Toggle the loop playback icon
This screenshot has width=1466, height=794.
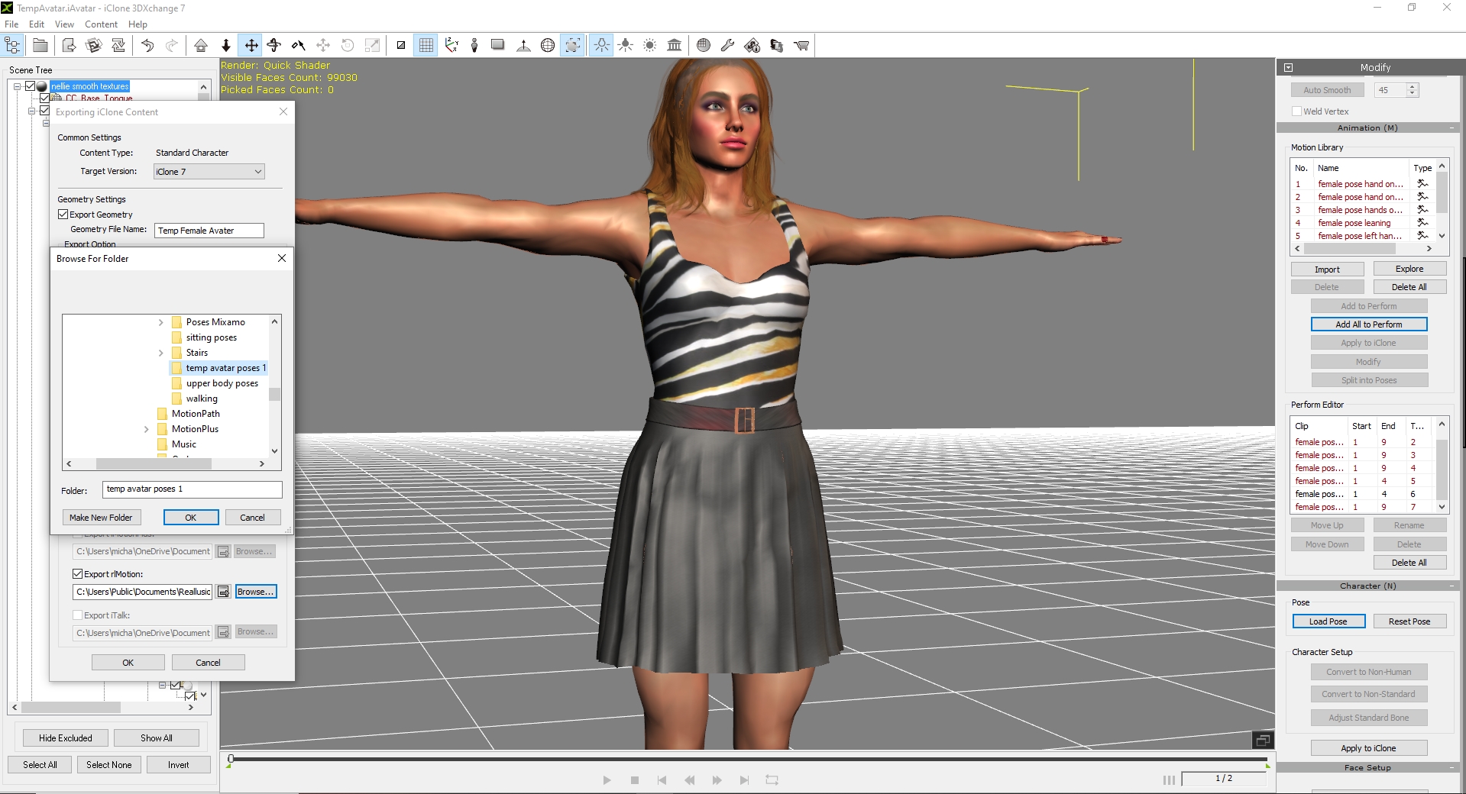(772, 780)
